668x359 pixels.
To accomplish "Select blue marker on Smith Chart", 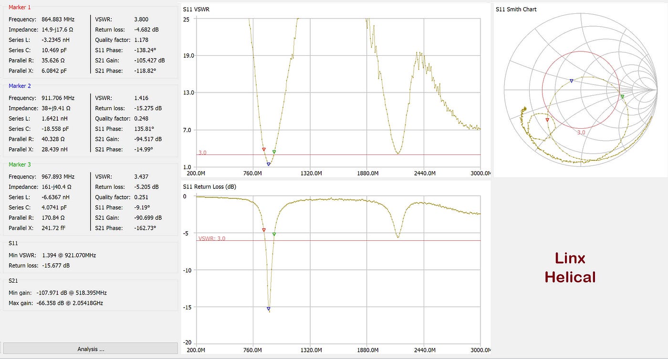I will click(x=572, y=81).
